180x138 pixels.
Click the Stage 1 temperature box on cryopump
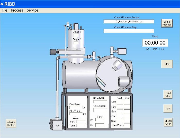(x=76, y=35)
